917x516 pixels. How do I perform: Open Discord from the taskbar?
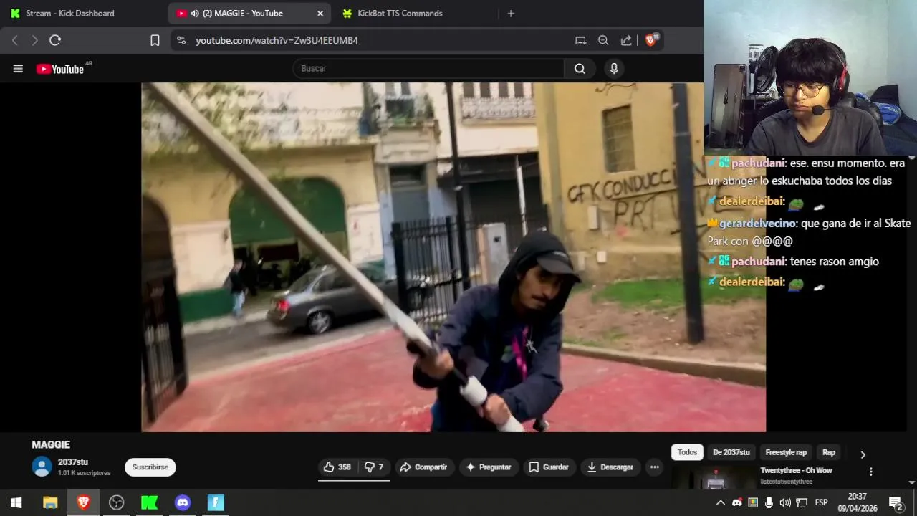(x=183, y=503)
